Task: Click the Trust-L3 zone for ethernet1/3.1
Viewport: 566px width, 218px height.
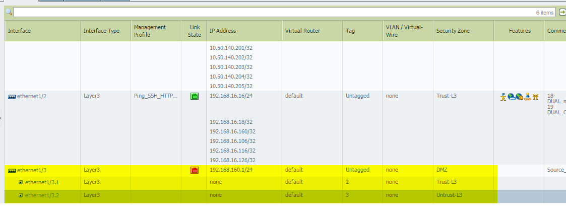Action: (x=447, y=182)
